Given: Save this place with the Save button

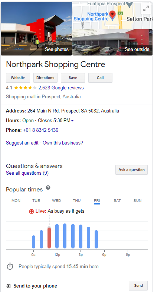Looking at the screenshot, I should point(73,78).
